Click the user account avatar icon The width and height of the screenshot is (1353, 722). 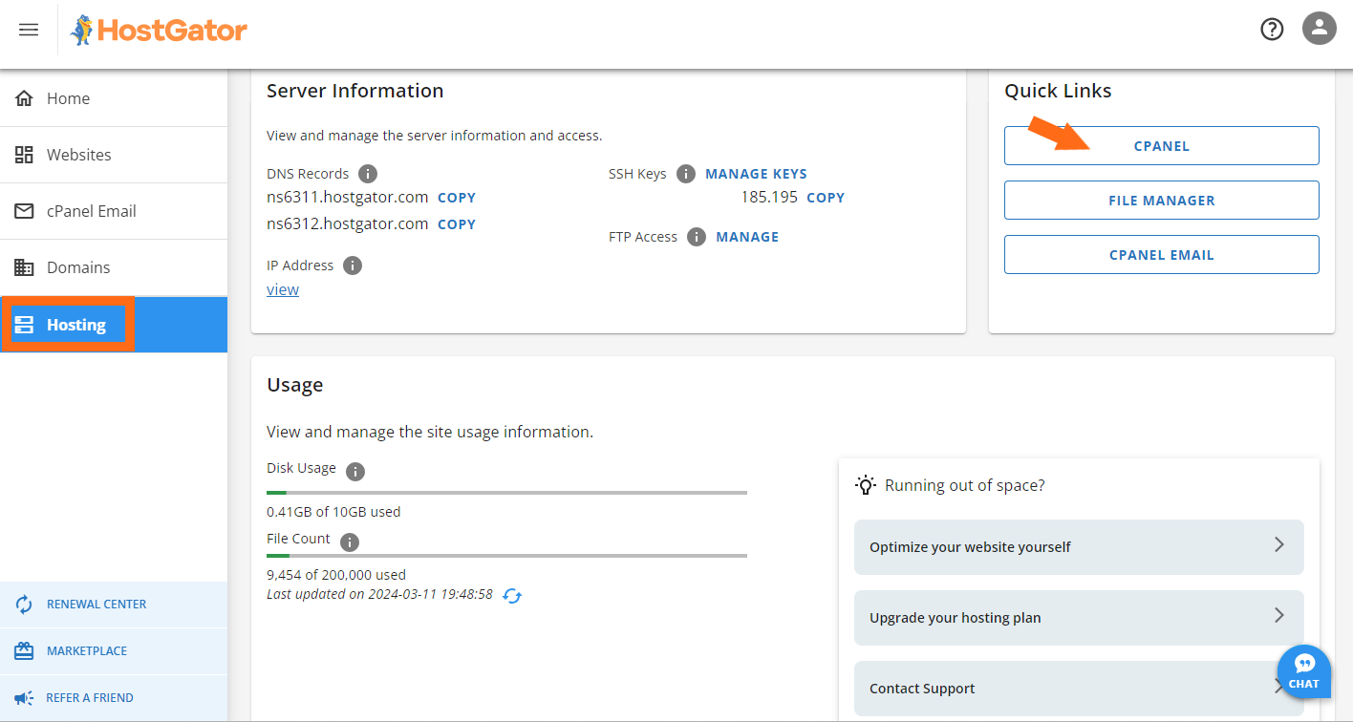pos(1320,29)
